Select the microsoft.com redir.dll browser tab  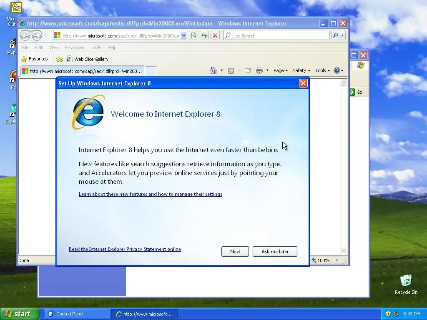point(83,71)
